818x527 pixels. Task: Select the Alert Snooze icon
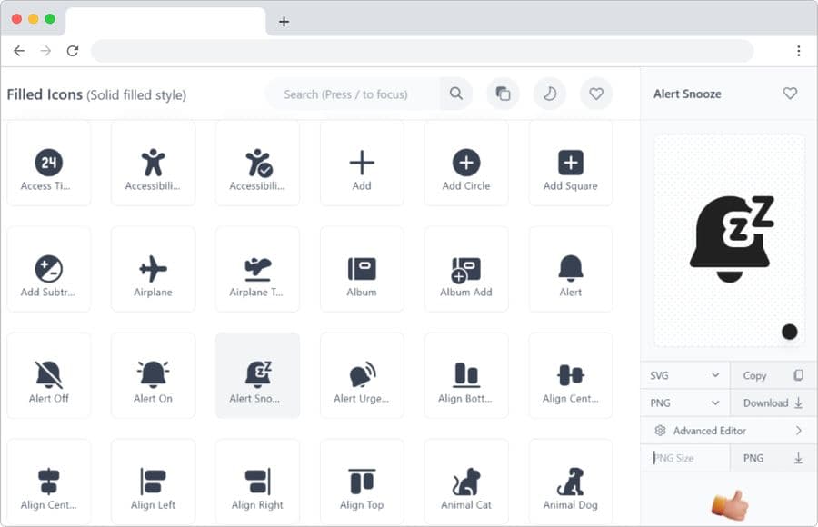[x=257, y=375]
